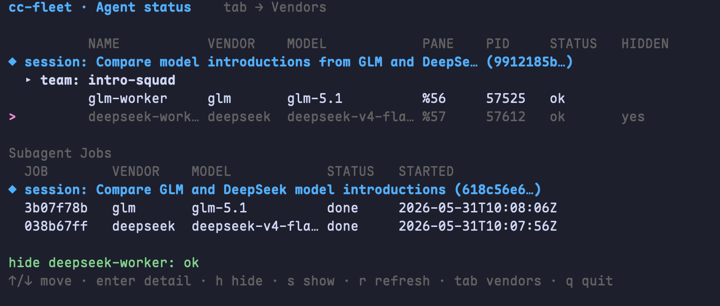Select the 'team: intro-squad' row label

(108, 80)
